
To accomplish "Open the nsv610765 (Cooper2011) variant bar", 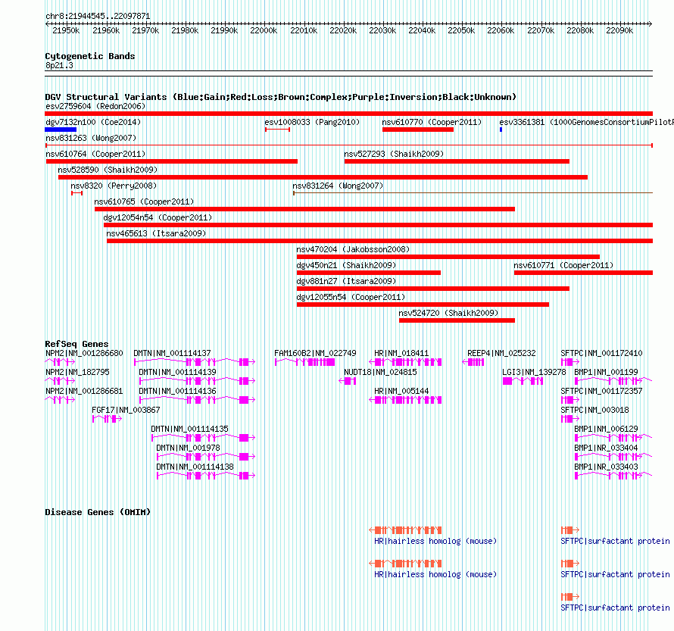I will tap(304, 209).
